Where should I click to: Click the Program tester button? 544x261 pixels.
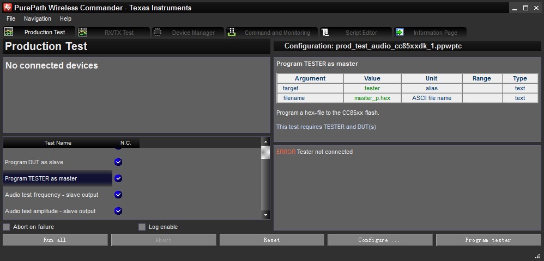[488, 240]
